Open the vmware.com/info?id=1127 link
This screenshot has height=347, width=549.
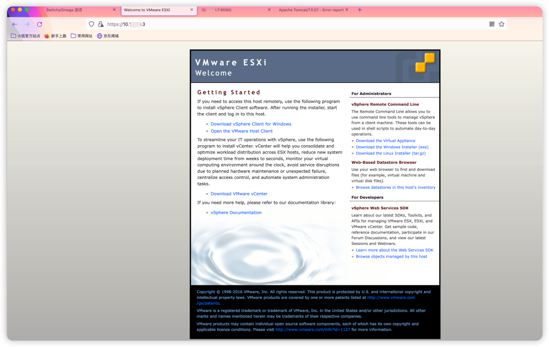point(313,330)
